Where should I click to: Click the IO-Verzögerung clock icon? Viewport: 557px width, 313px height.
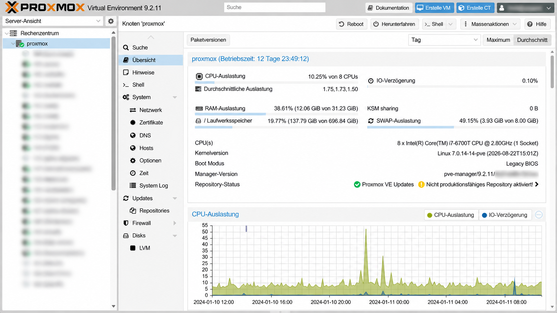(371, 81)
